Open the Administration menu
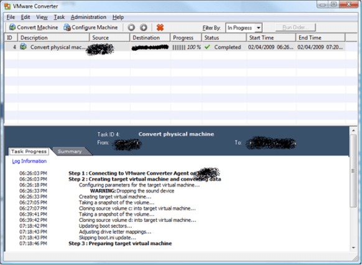 click(88, 17)
